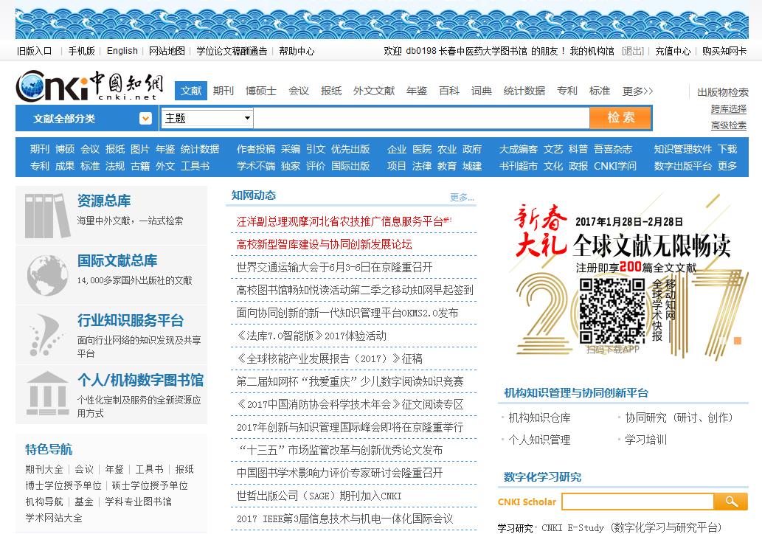Click the 资源总库 books icon
Screen dimensions: 762x534
[x=46, y=215]
